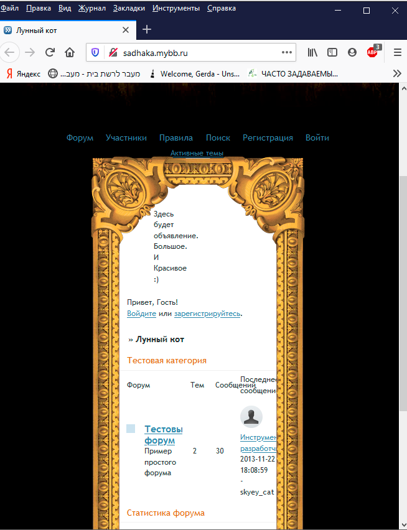This screenshot has height=530, width=407.
Task: Click the Тестовая категория heading
Action: [x=167, y=360]
